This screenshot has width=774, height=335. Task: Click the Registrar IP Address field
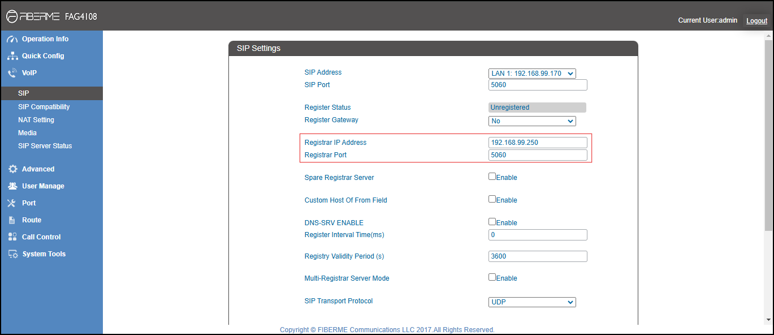pyautogui.click(x=538, y=143)
